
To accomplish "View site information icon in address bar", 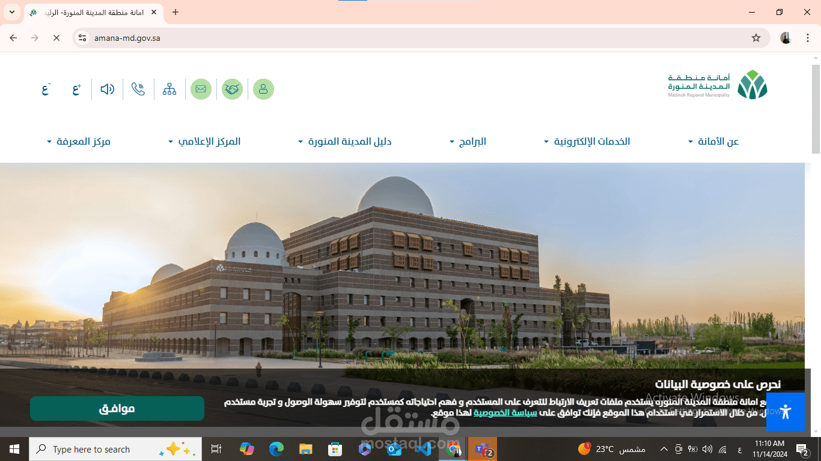I will pyautogui.click(x=83, y=38).
